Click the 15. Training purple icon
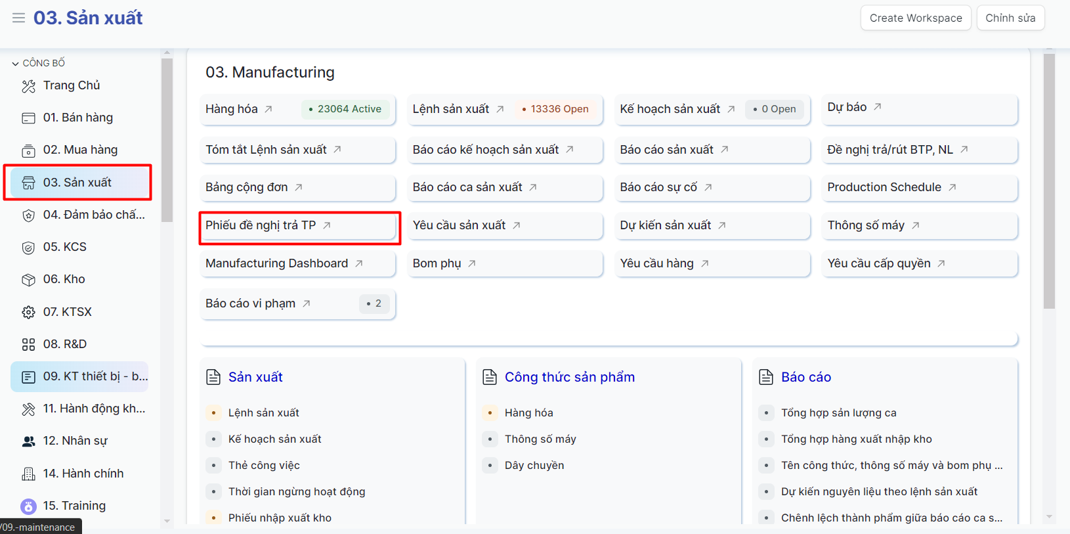1070x534 pixels. [x=28, y=506]
